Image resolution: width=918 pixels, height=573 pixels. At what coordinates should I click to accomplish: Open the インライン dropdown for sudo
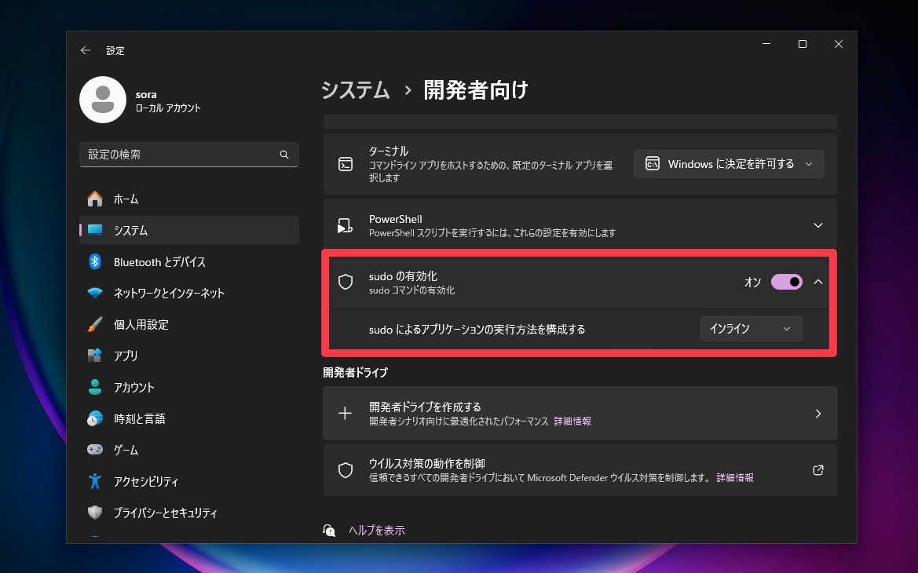[750, 328]
